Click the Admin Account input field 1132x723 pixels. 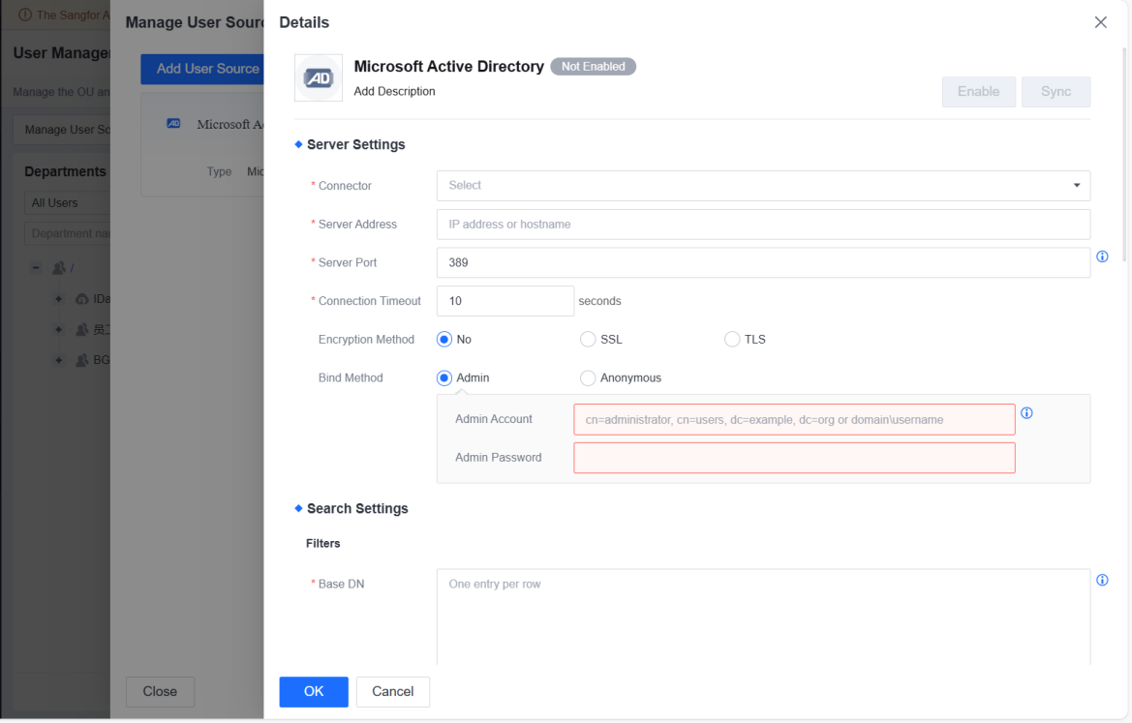(x=794, y=419)
